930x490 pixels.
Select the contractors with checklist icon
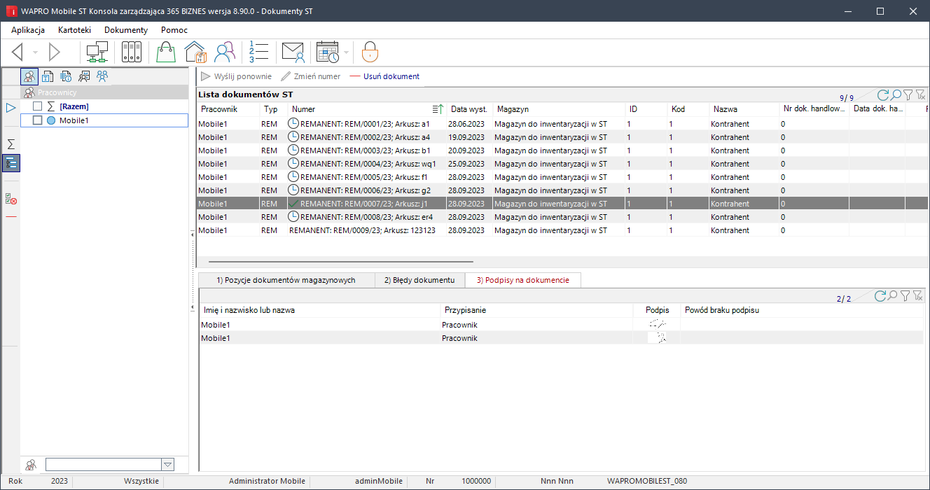(x=84, y=76)
